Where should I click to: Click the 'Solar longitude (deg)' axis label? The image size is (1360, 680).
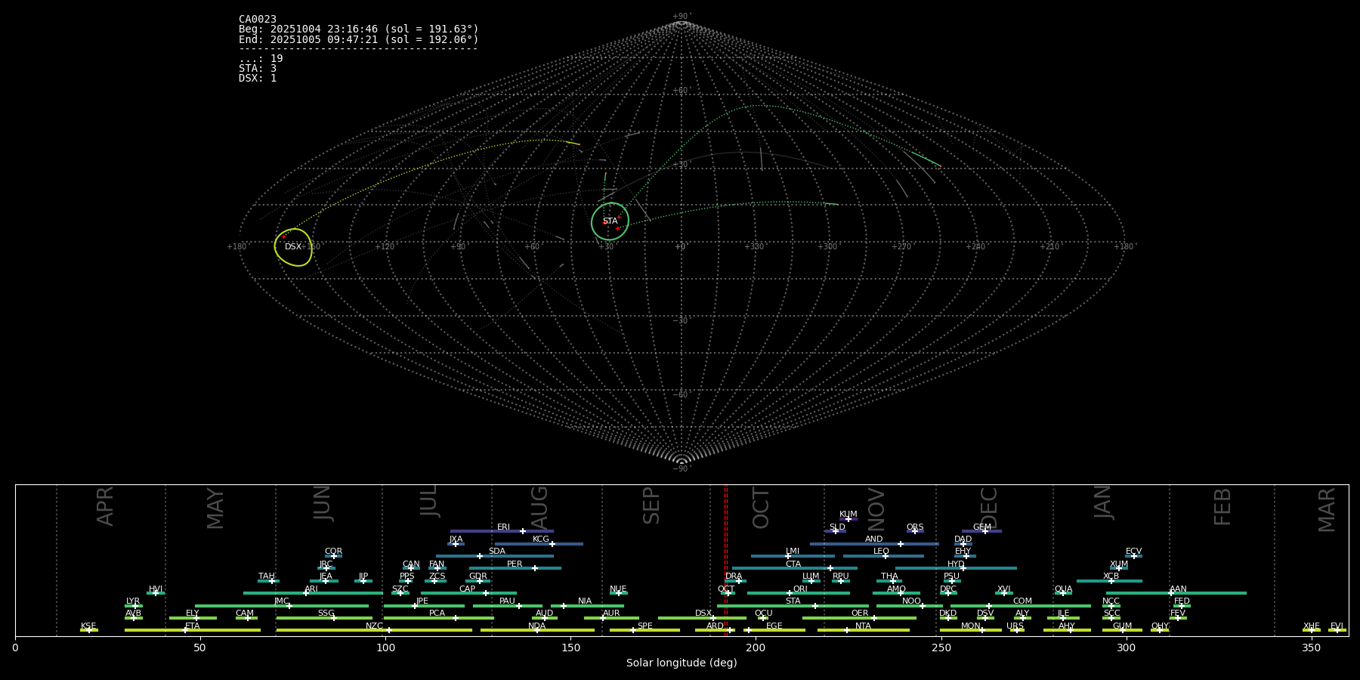682,663
